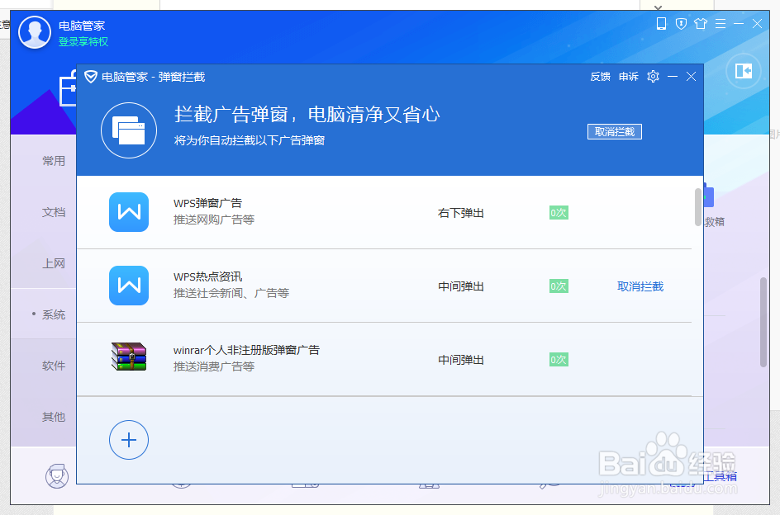Open the 上网 category in the sidebar
Screen dimensions: 780x515
[53, 263]
